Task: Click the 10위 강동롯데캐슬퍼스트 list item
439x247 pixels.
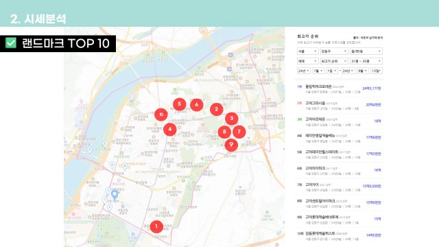Action: pos(339,236)
